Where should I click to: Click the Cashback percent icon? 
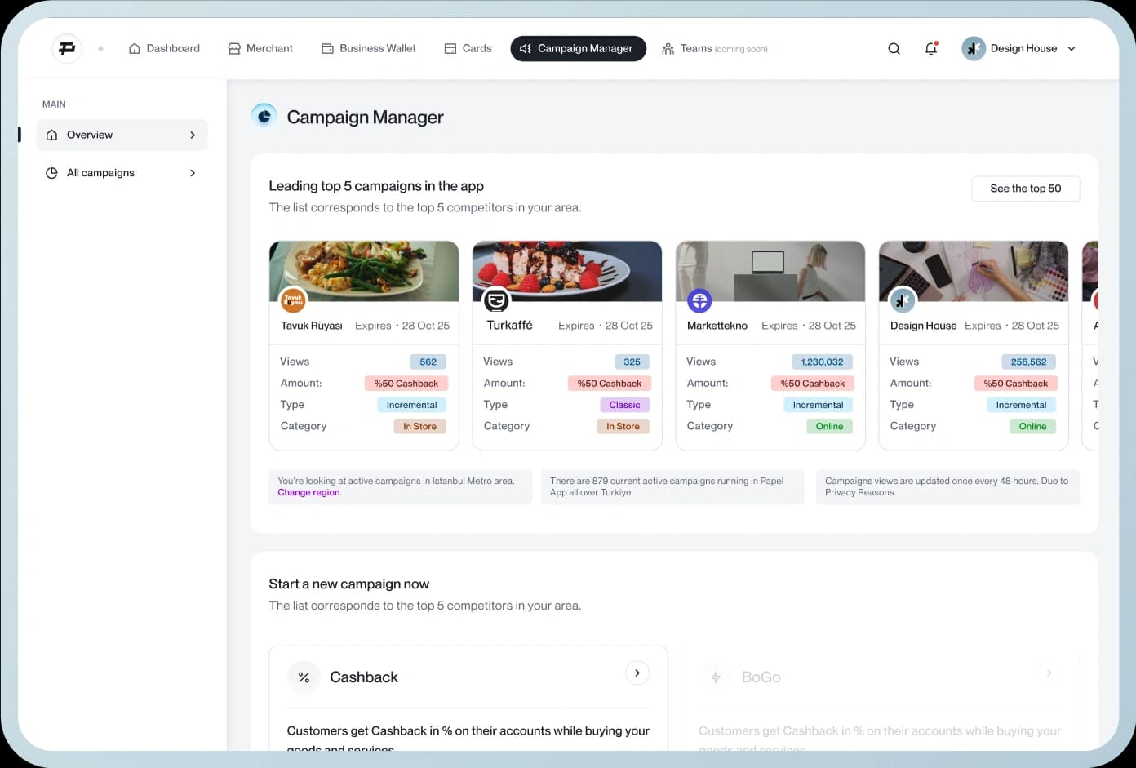pos(304,677)
